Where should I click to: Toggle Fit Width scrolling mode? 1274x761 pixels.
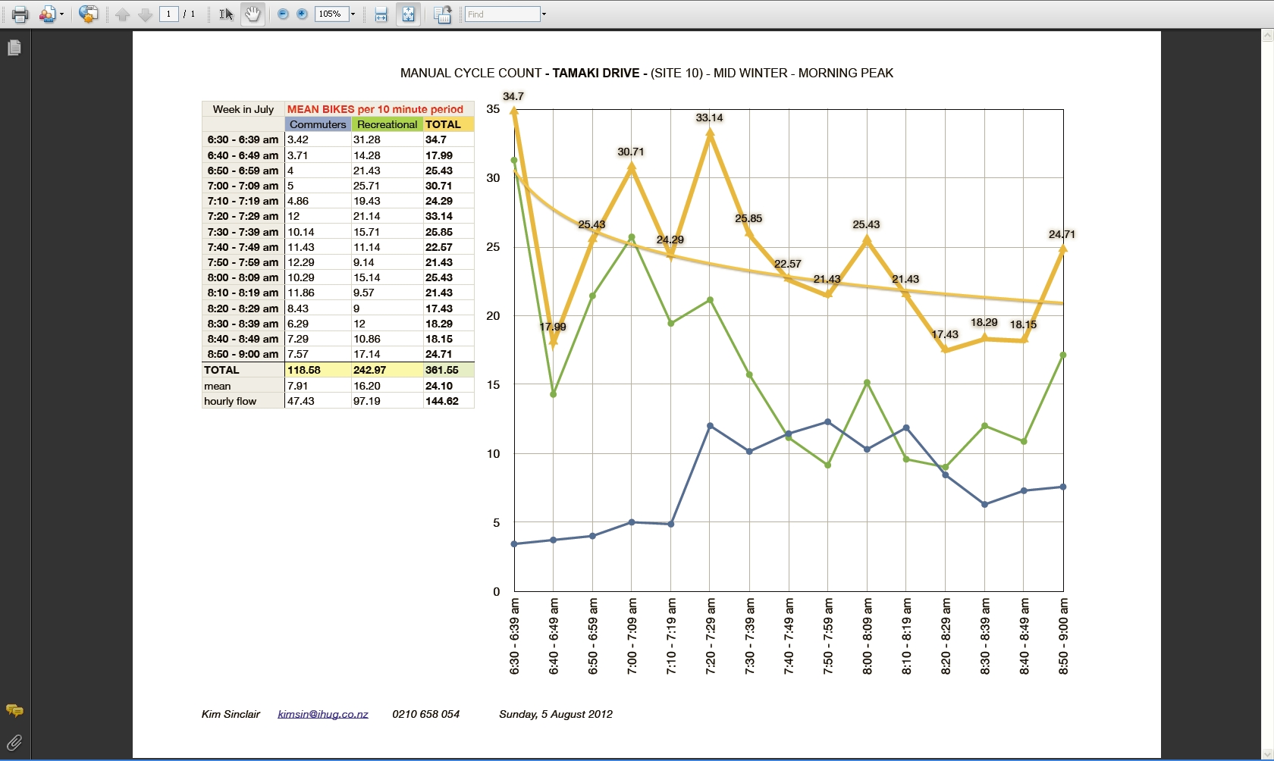[x=381, y=14]
